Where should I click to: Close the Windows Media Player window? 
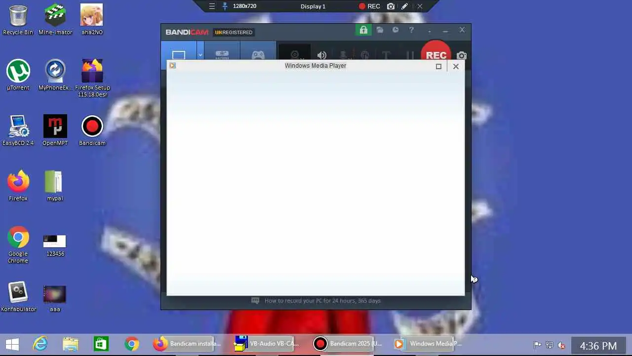click(456, 66)
